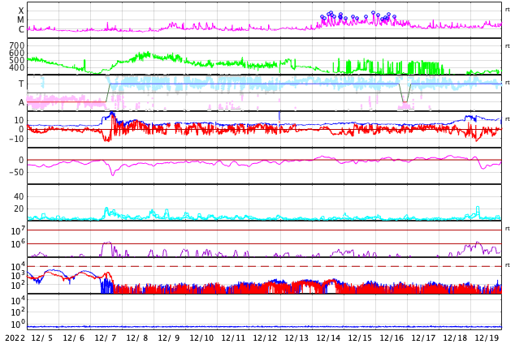Select the 12/14 date label
The height and width of the screenshot is (344, 515).
pos(327,338)
